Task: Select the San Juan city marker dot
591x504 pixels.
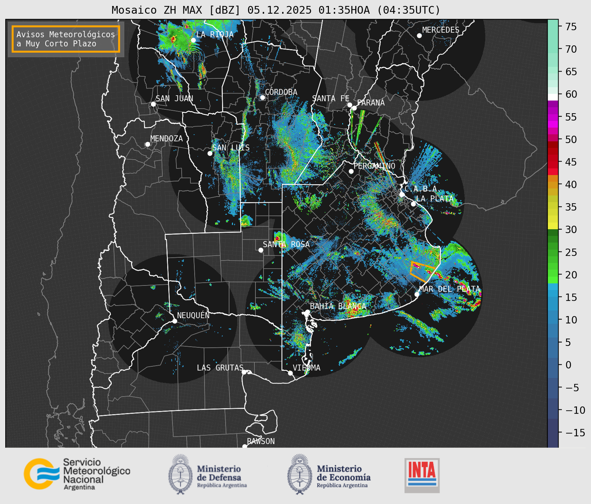Action: click(153, 104)
